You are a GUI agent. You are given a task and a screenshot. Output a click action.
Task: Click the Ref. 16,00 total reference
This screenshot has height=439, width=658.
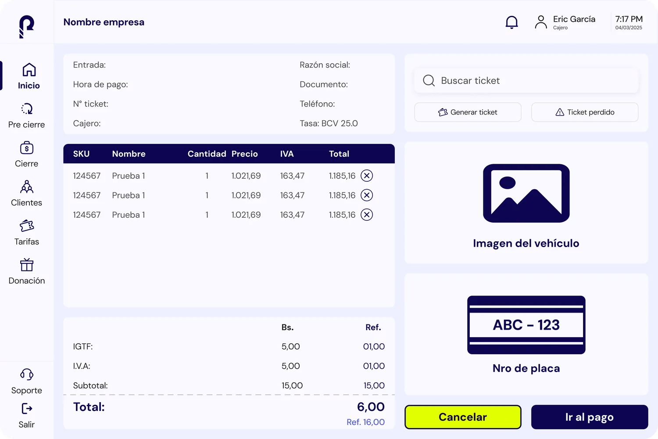click(x=365, y=422)
